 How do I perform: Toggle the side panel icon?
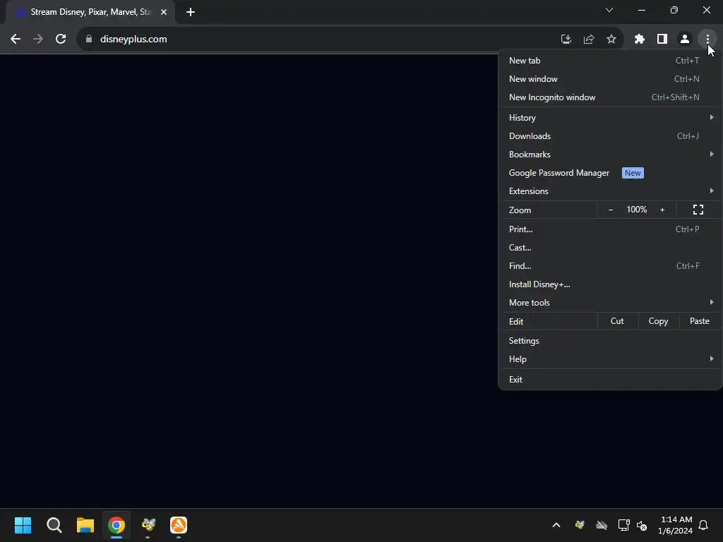[x=662, y=40]
